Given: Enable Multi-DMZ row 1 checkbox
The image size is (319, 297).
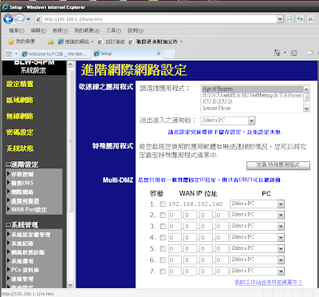Looking at the screenshot, I should (163, 204).
